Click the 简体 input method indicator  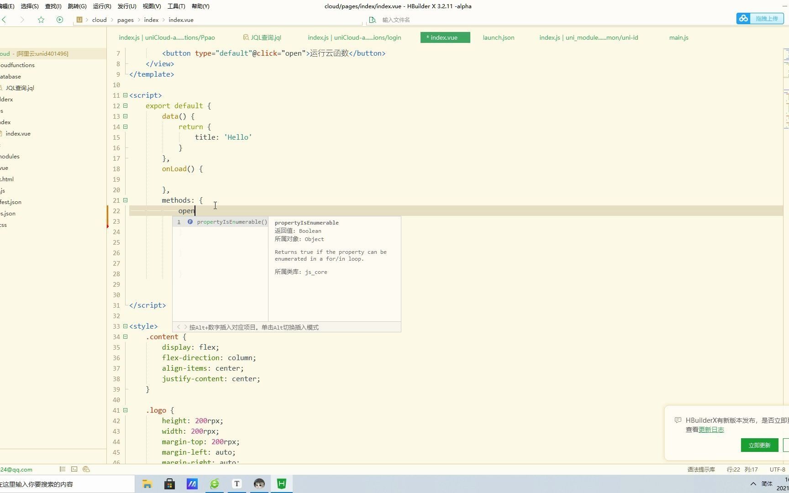click(x=767, y=484)
